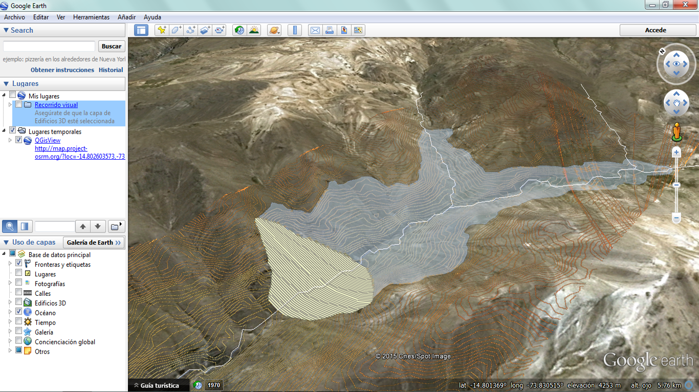Zoom in with the plus button
This screenshot has height=392, width=699.
(676, 152)
